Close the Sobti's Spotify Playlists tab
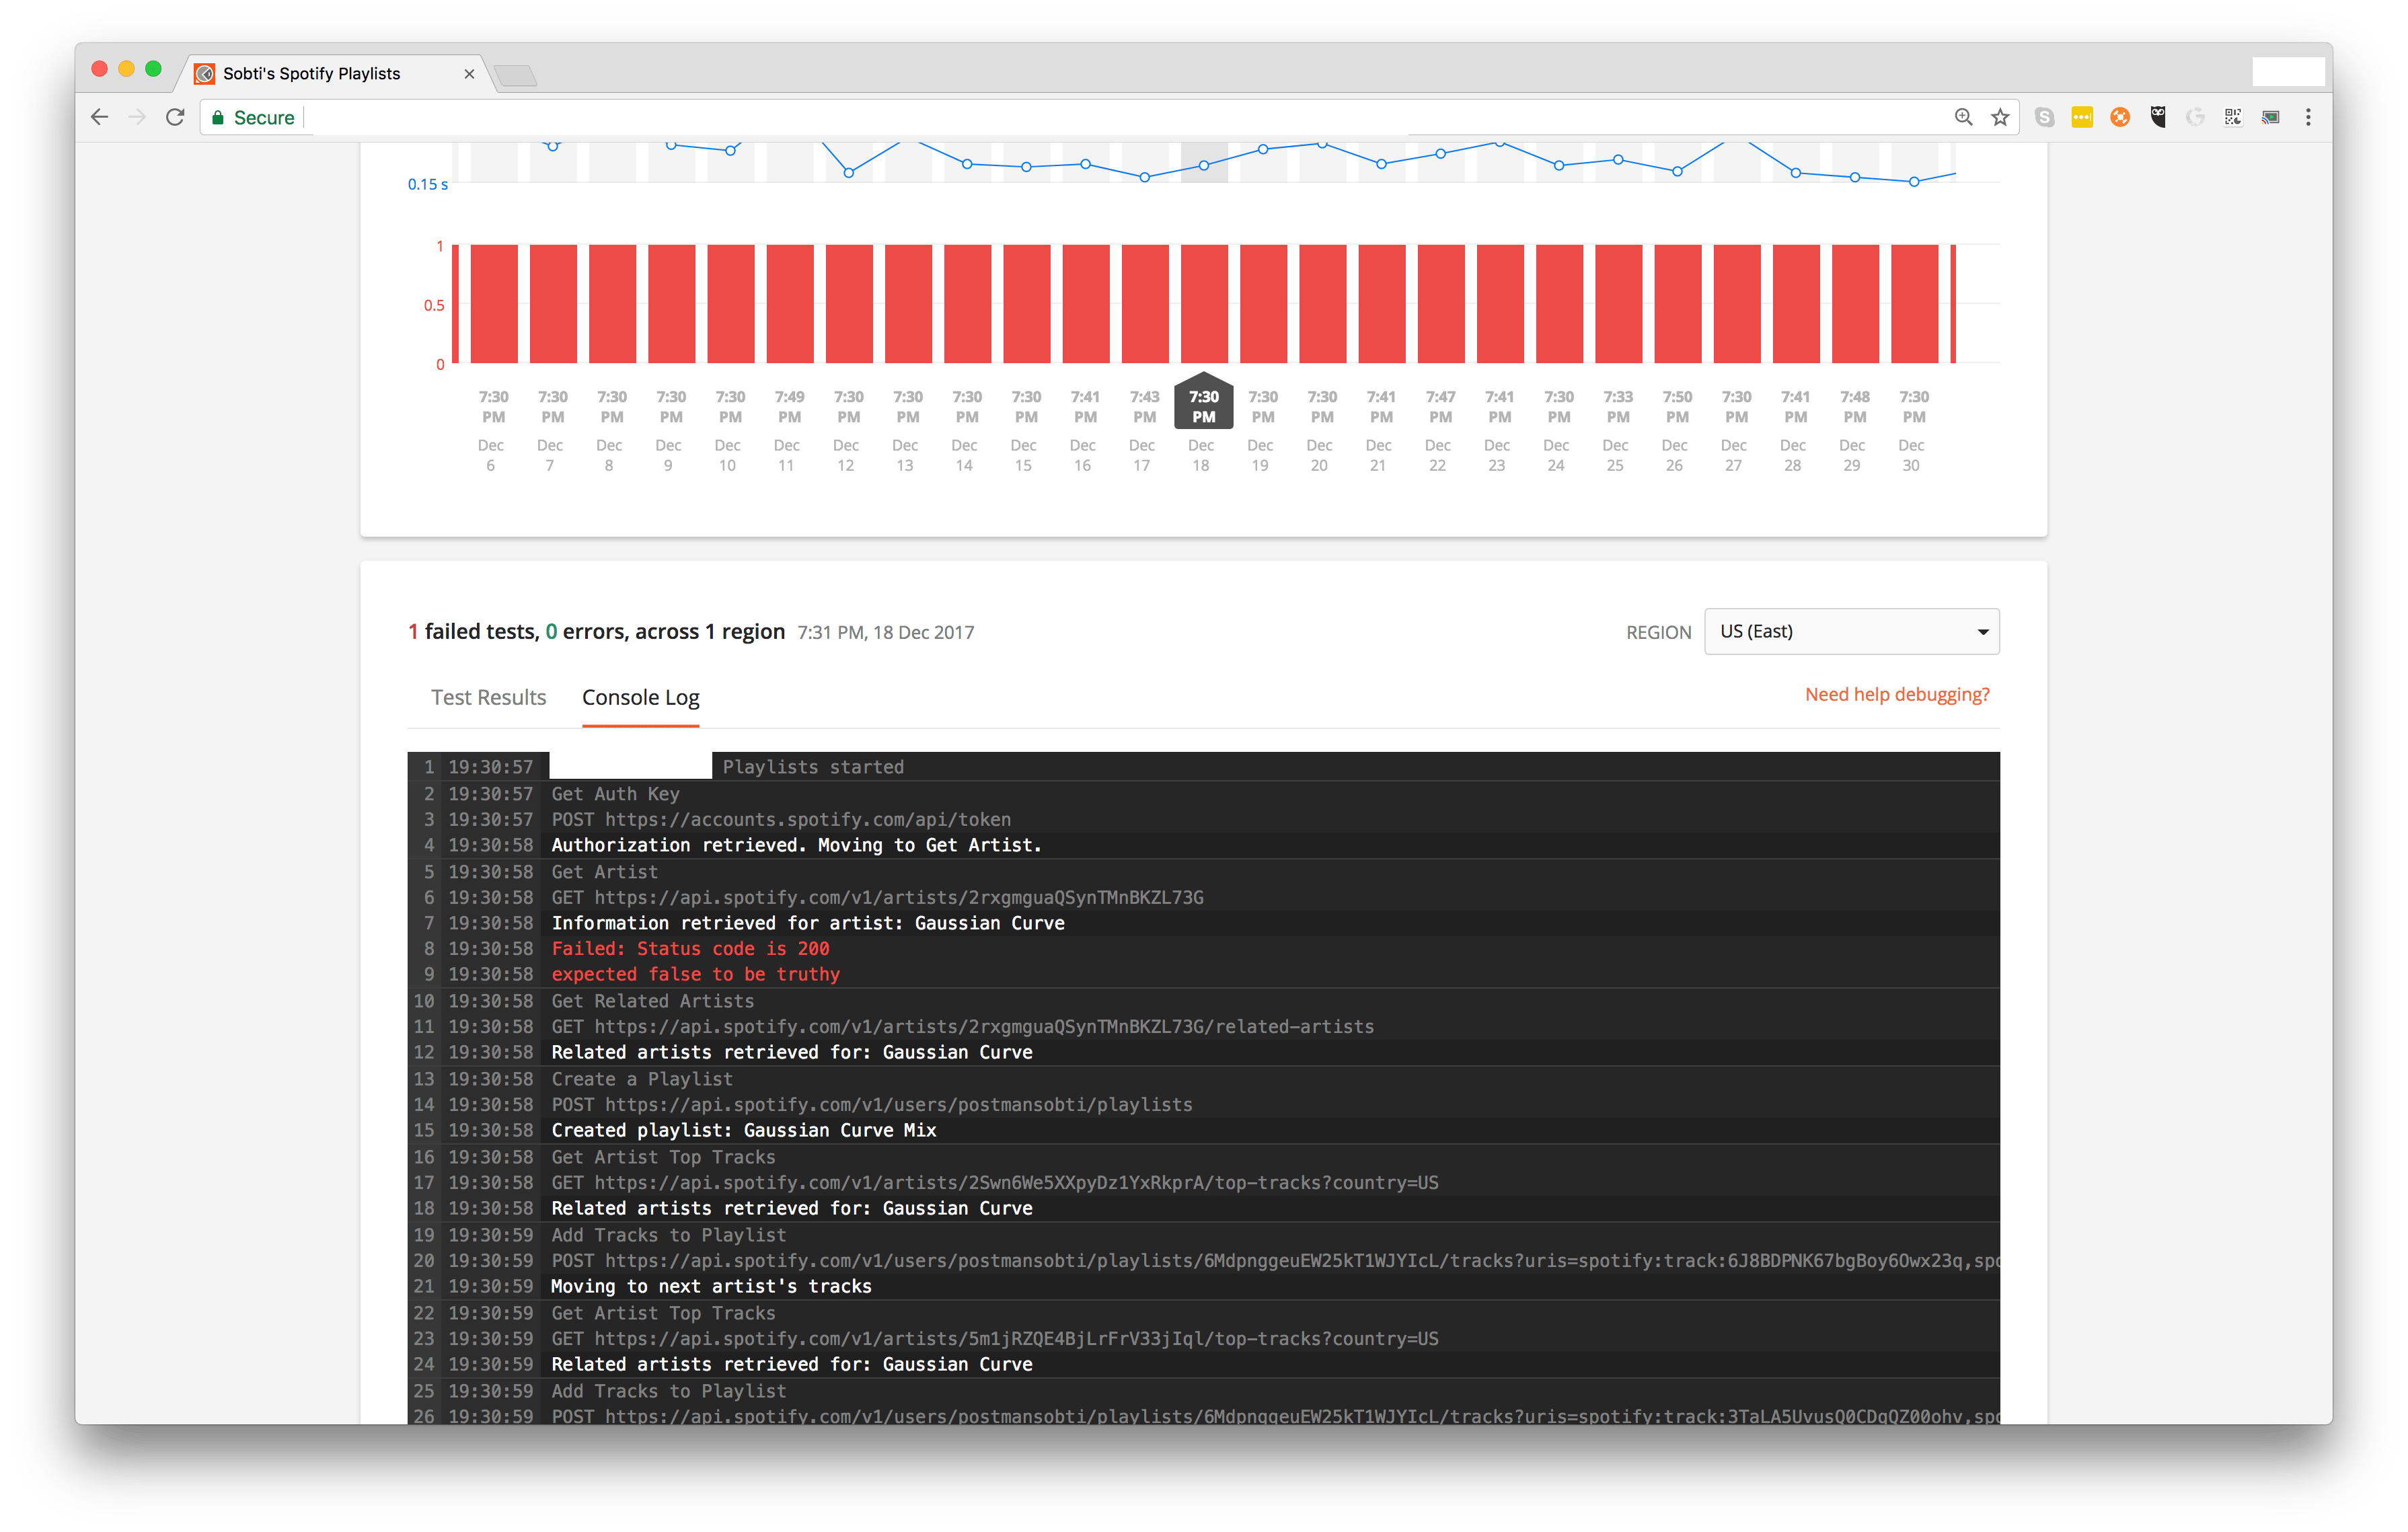 (469, 74)
